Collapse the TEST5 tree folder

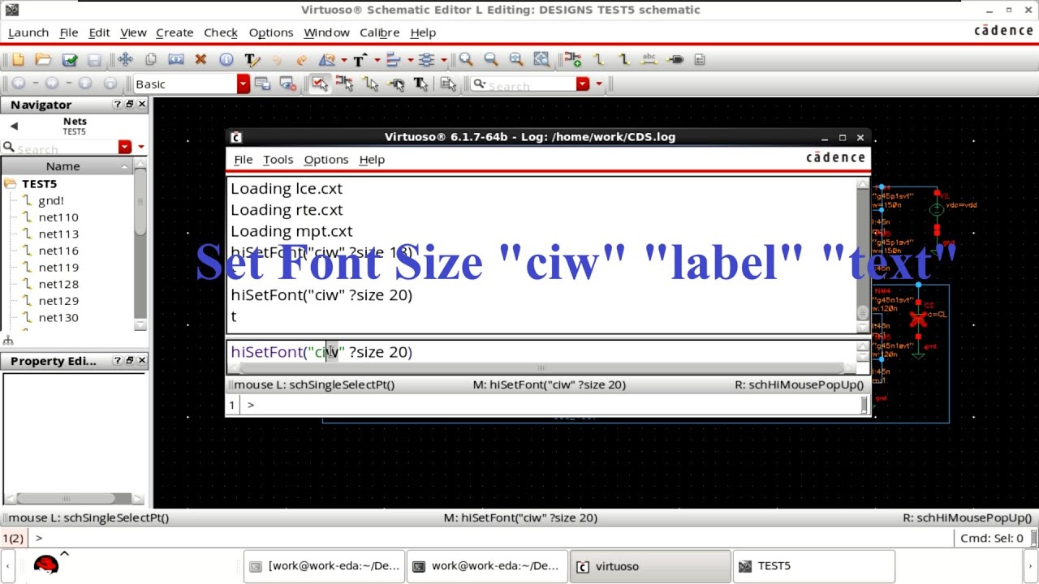pos(11,183)
